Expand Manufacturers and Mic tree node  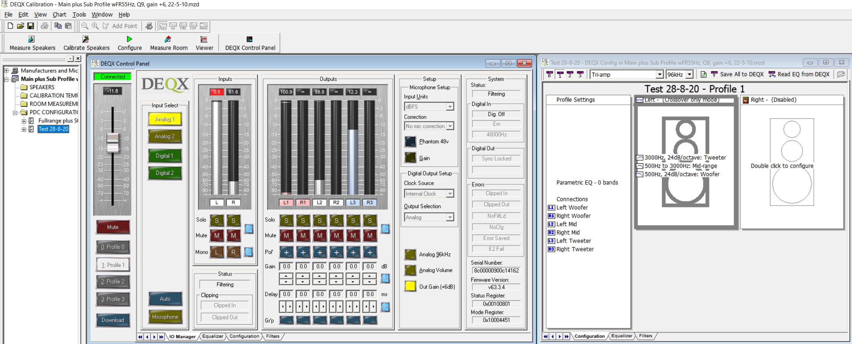pos(6,70)
